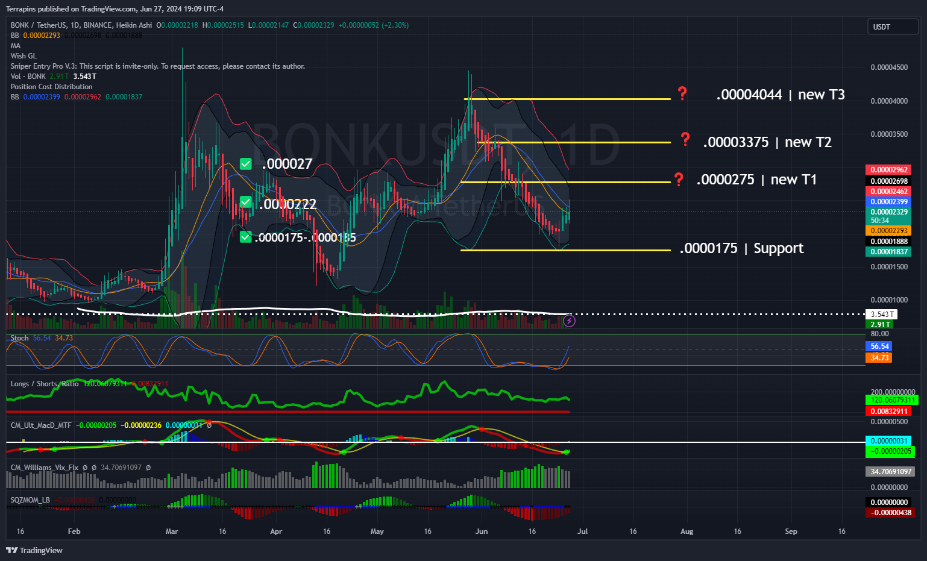The height and width of the screenshot is (561, 927).
Task: Click the black 0.00002698 price scale label
Action: (x=888, y=181)
